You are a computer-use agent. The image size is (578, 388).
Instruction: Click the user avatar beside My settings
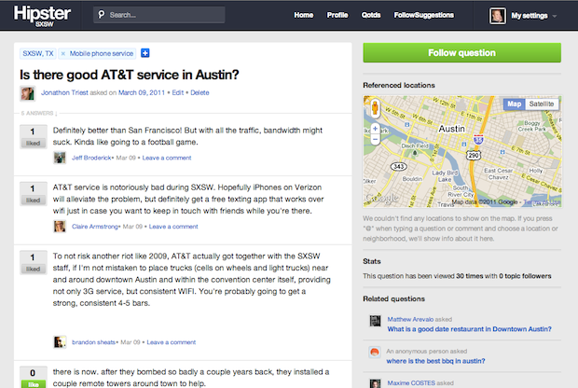(x=497, y=16)
